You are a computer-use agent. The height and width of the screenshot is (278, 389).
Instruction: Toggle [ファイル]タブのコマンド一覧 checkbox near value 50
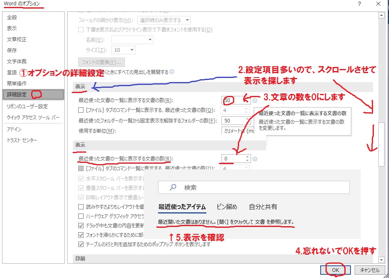pyautogui.click(x=81, y=110)
